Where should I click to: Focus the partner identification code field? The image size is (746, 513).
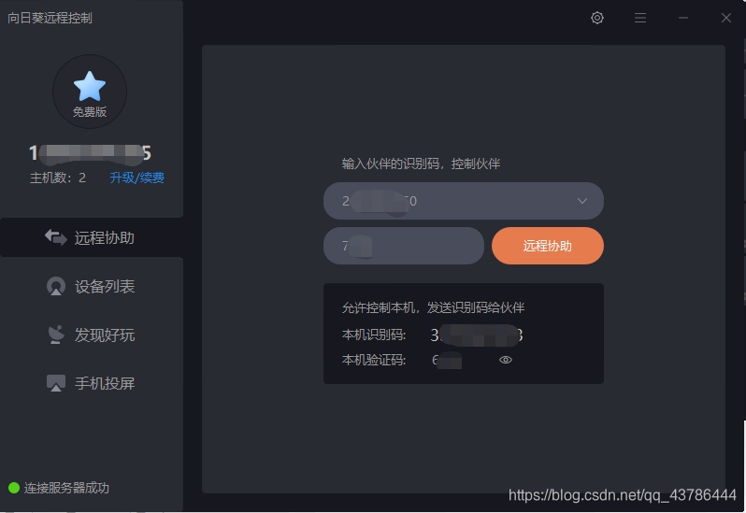pyautogui.click(x=464, y=201)
